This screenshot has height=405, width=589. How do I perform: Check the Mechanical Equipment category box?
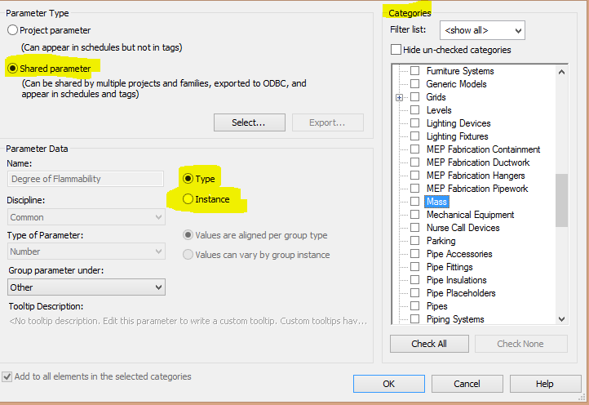point(414,215)
